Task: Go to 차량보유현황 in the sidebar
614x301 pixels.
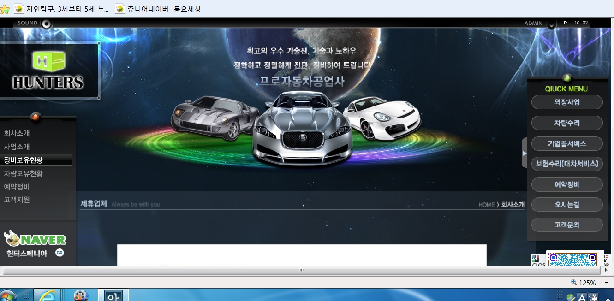Action: coord(24,173)
